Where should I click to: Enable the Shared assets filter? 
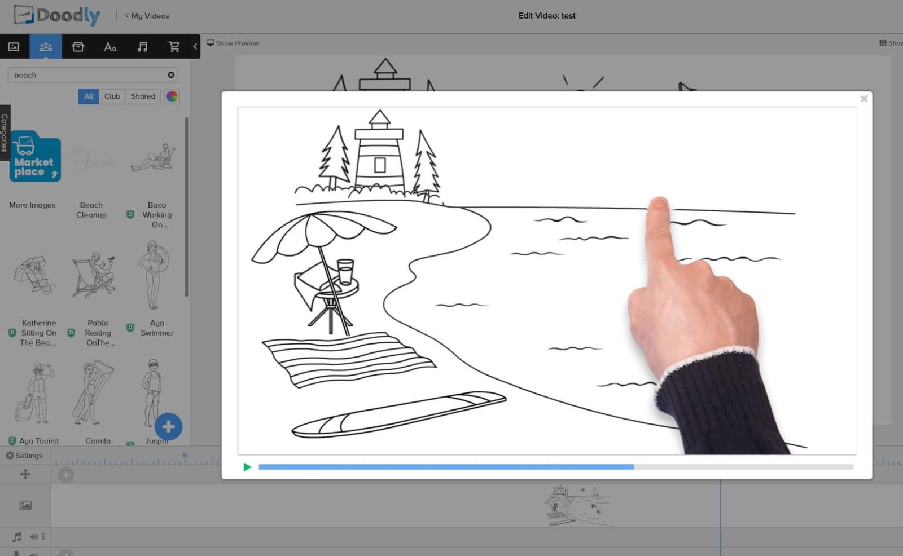click(143, 96)
